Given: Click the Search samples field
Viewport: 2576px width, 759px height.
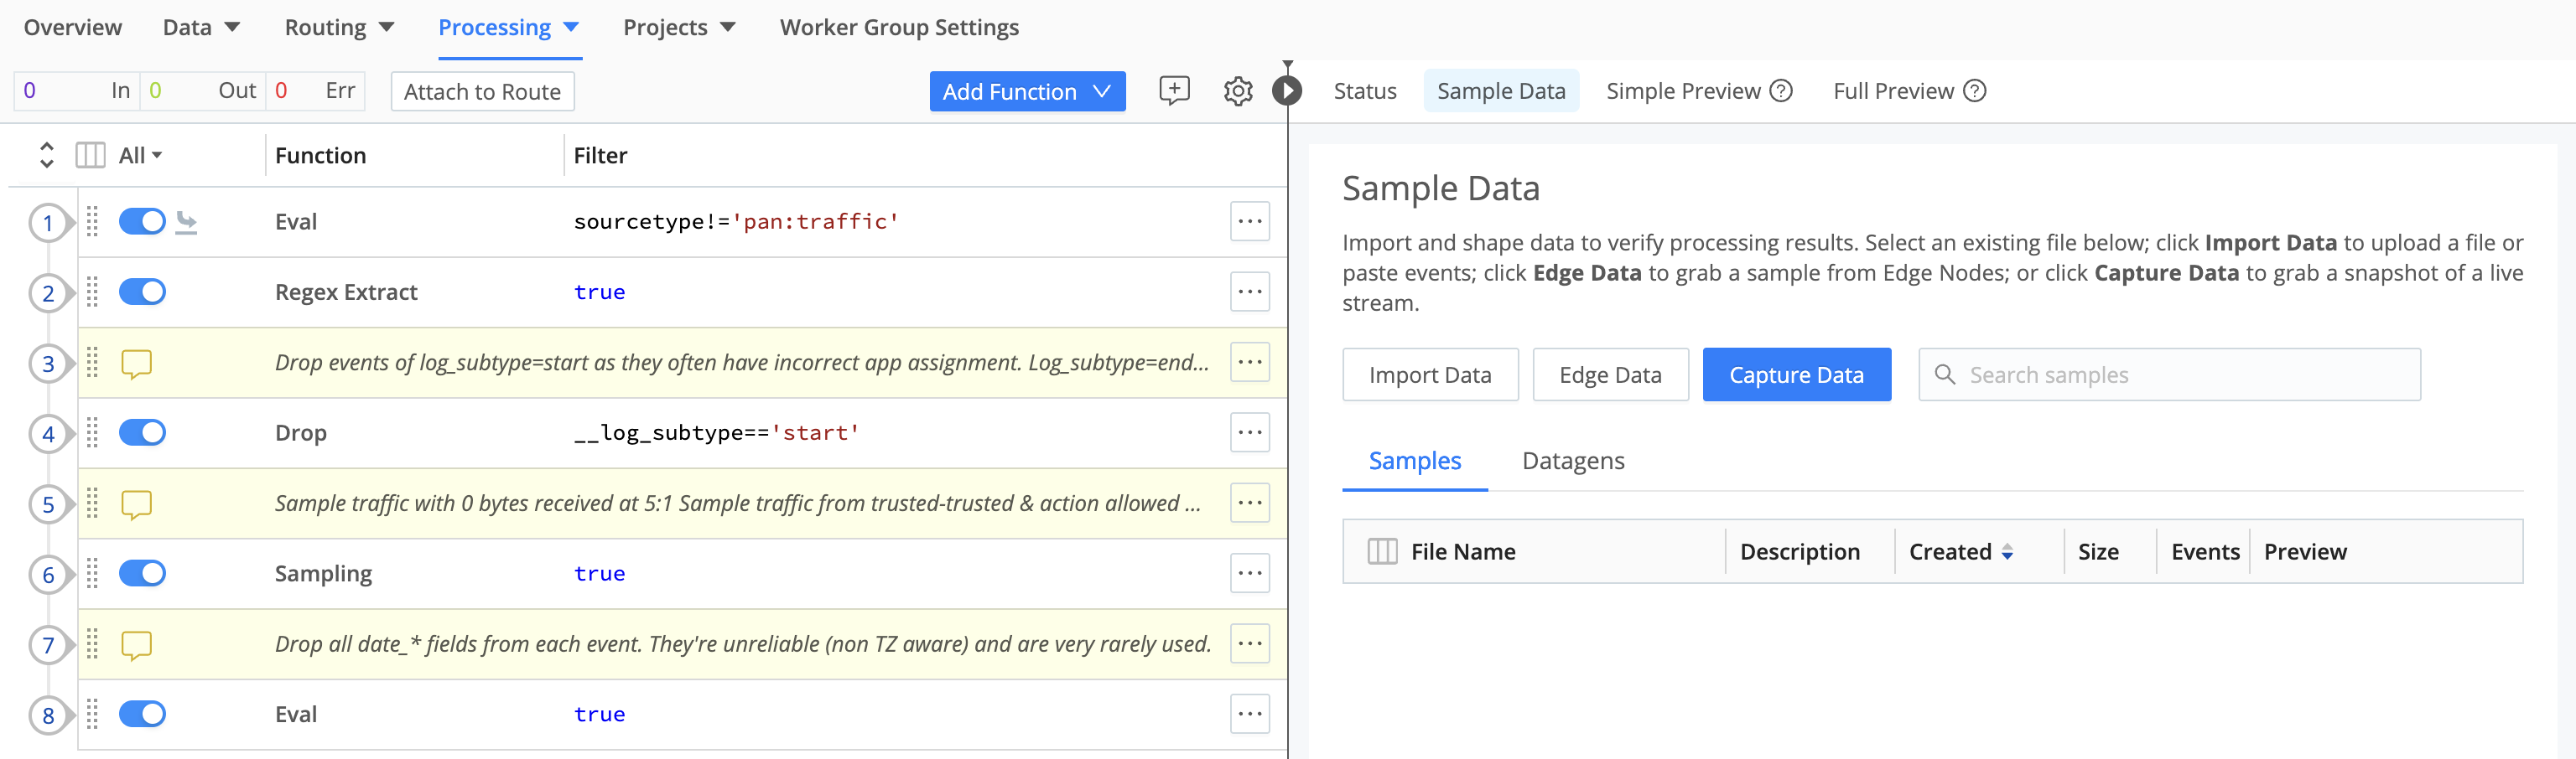Looking at the screenshot, I should tap(2180, 374).
